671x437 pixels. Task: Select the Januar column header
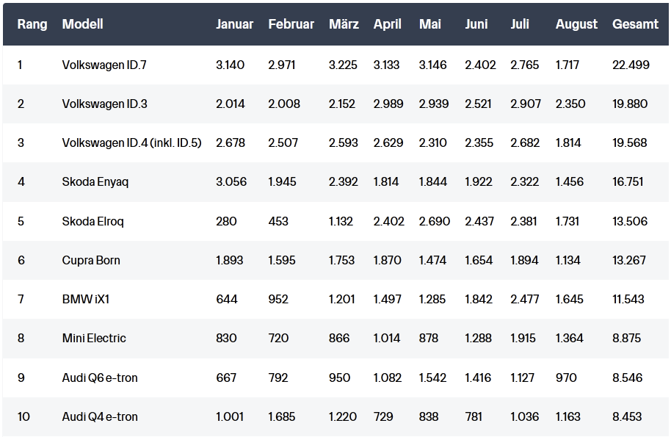click(234, 24)
